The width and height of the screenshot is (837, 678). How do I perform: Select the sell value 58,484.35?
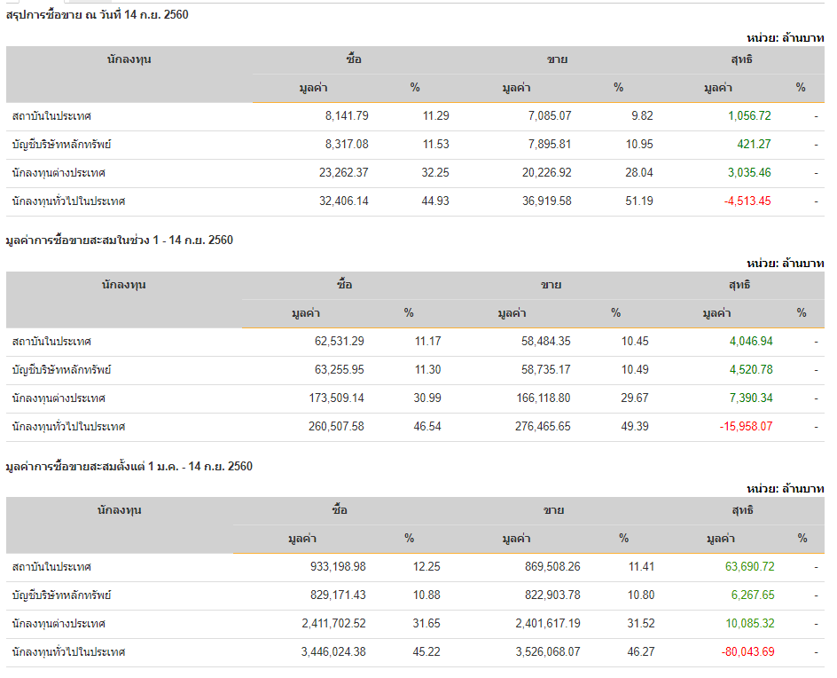click(x=546, y=342)
